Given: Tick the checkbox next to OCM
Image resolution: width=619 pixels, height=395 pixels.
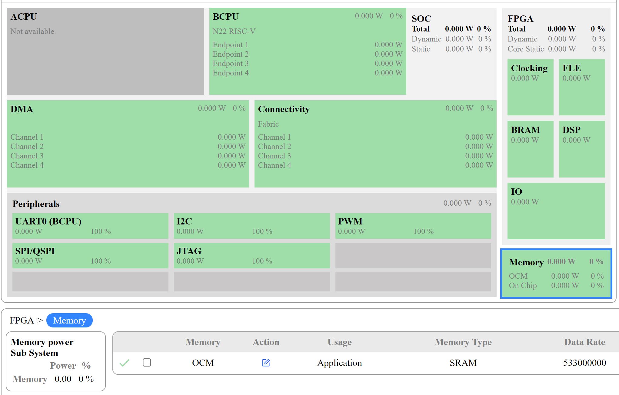Looking at the screenshot, I should (147, 362).
